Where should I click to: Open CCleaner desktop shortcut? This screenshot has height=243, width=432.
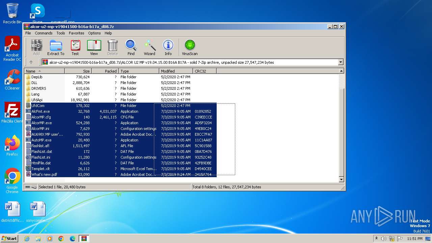pos(12,80)
